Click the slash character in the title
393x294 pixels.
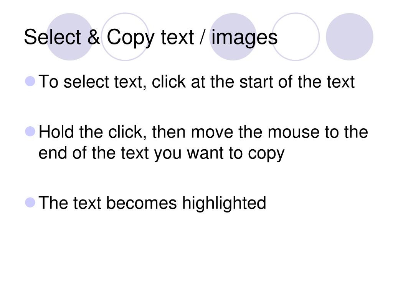point(201,37)
